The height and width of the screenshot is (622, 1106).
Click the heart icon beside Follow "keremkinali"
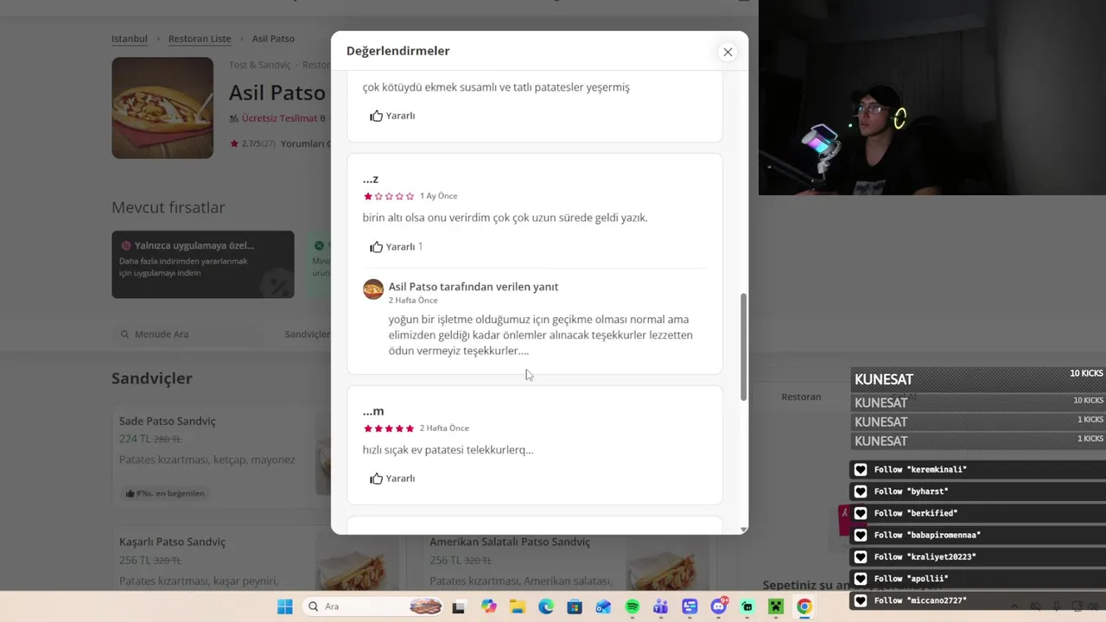coord(861,470)
